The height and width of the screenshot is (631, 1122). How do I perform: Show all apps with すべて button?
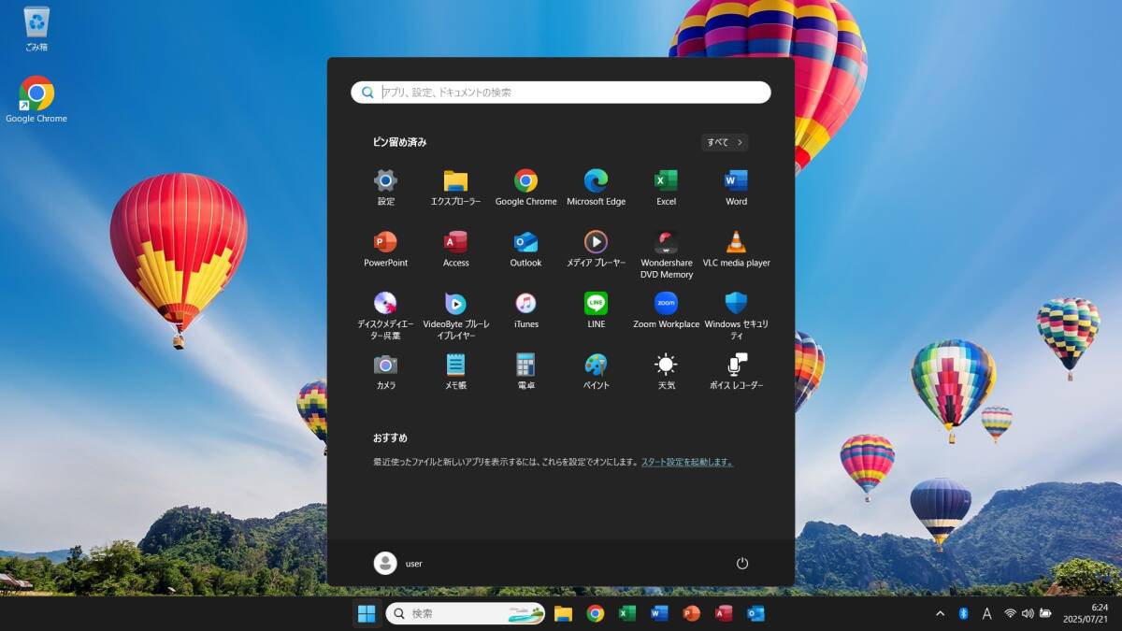tap(725, 142)
